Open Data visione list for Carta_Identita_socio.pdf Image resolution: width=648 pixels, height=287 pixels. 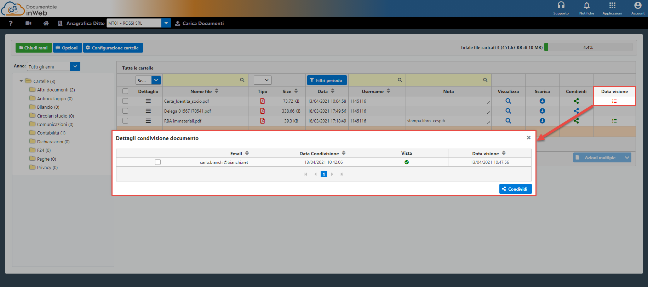coord(614,101)
